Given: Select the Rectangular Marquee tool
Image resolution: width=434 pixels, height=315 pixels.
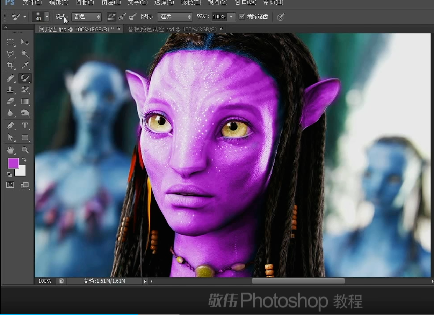Looking at the screenshot, I should (10, 42).
